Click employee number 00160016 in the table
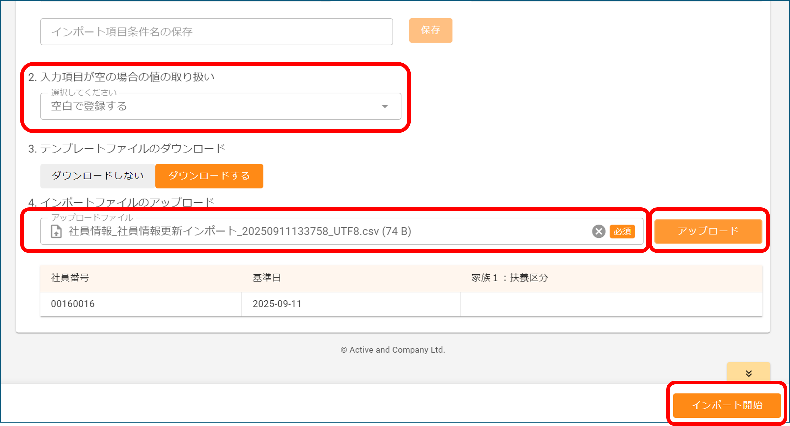The width and height of the screenshot is (790, 426). click(x=73, y=304)
